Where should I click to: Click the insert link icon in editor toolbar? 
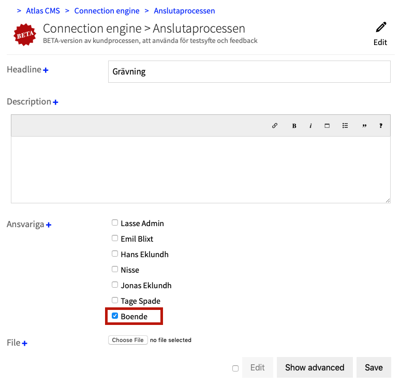tap(275, 126)
